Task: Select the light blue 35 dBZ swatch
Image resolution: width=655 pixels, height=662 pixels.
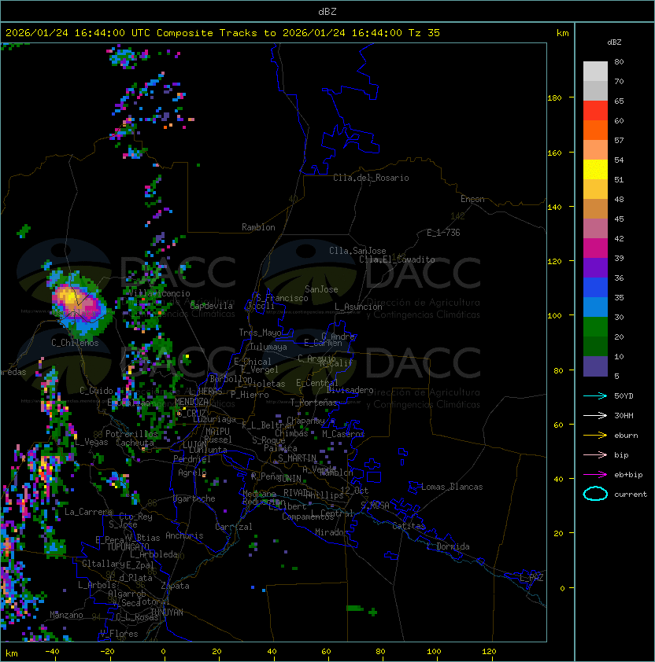Action: pyautogui.click(x=595, y=307)
